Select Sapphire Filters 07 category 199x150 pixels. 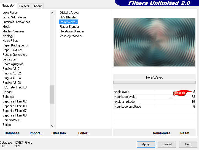pyautogui.click(x=15, y=111)
